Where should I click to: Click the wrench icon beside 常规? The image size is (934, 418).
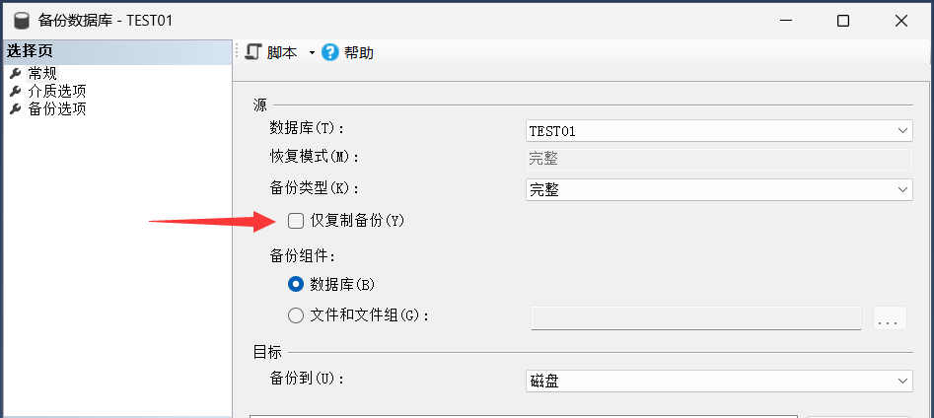(x=15, y=73)
